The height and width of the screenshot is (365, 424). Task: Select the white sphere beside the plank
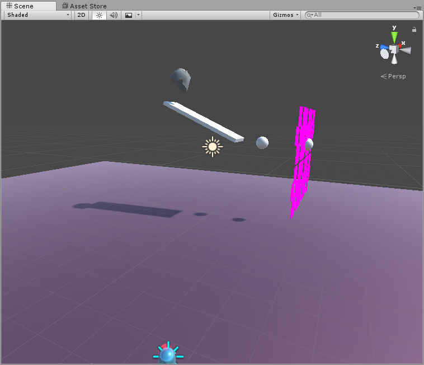[262, 143]
